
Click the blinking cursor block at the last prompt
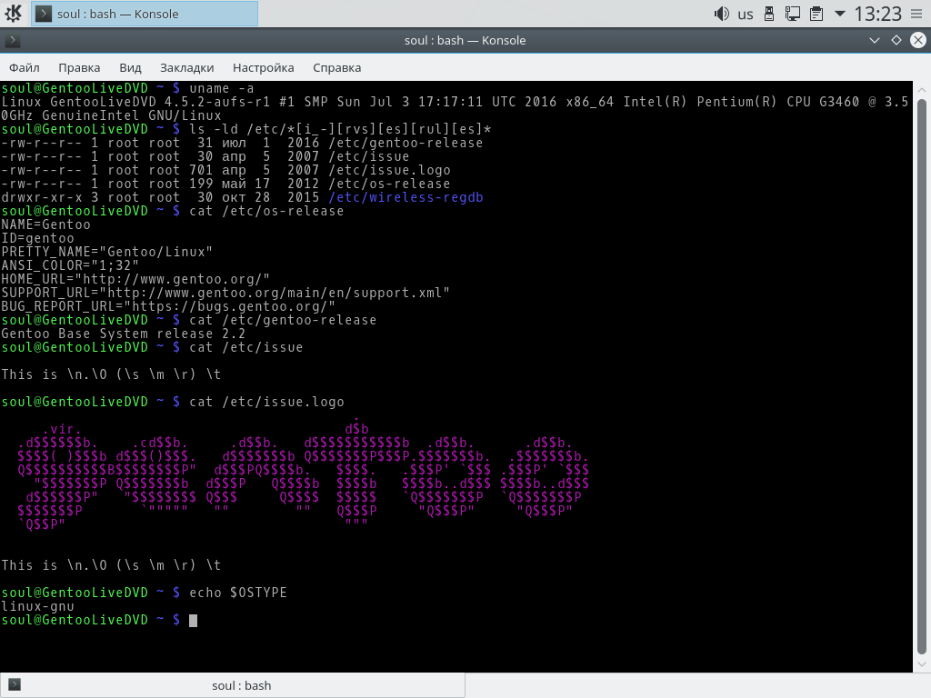click(193, 620)
